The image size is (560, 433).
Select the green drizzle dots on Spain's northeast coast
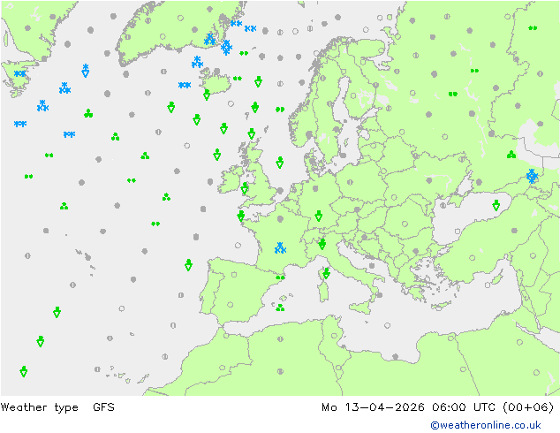point(280,277)
